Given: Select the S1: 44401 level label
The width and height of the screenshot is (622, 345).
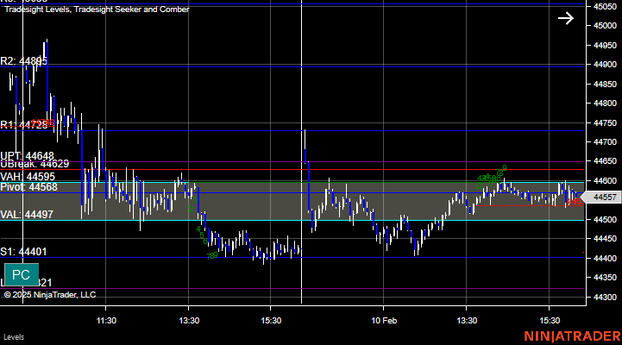Looking at the screenshot, I should pos(23,252).
